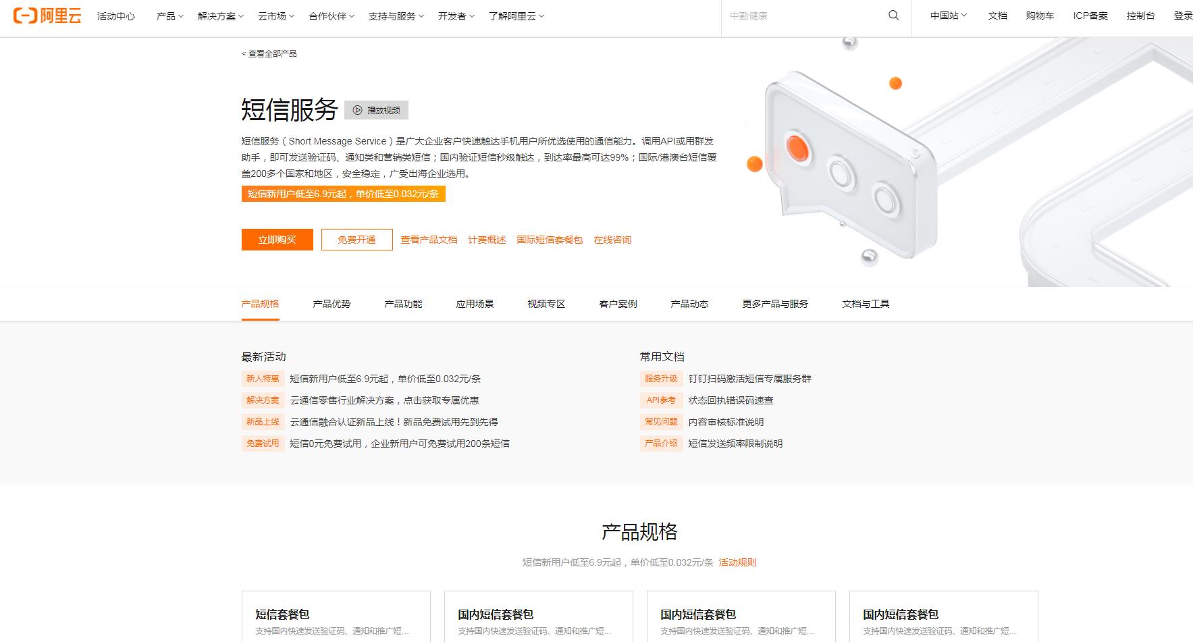Click the 新人特惠 tag

coord(263,379)
